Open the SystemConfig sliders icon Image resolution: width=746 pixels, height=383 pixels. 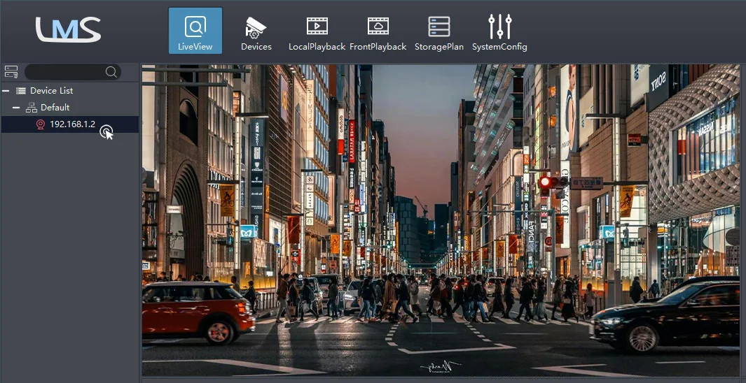tap(499, 26)
